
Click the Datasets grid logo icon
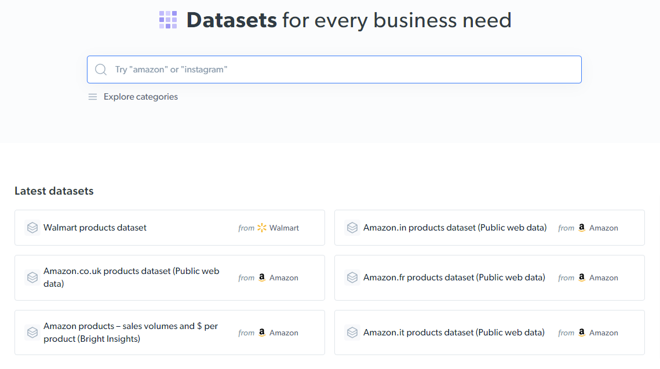tap(168, 20)
